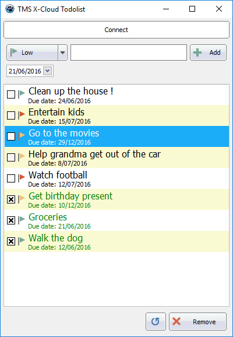Click the Add button with plus icon

point(208,52)
